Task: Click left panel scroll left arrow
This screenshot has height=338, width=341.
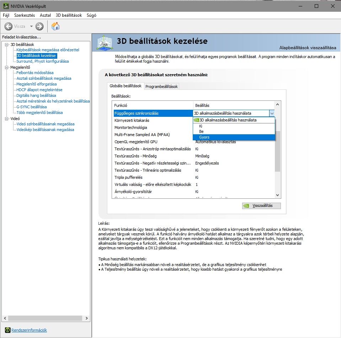Action: point(5,318)
